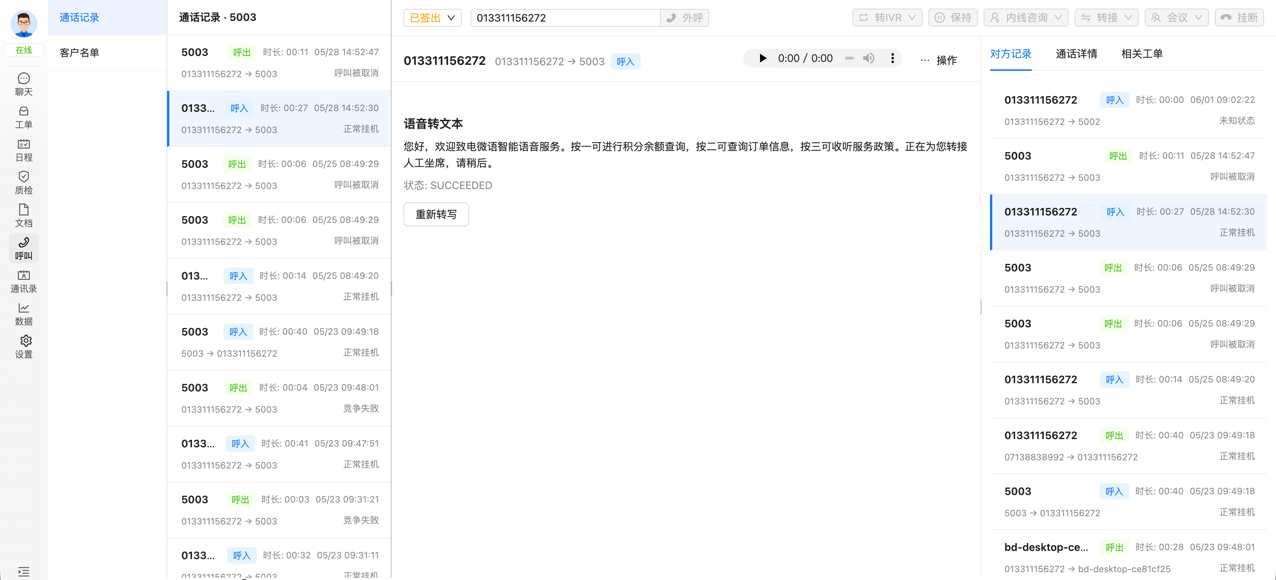Click the 挂断 hang up button
The width and height of the screenshot is (1276, 580).
coord(1239,18)
